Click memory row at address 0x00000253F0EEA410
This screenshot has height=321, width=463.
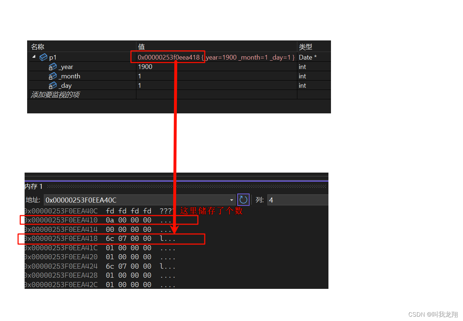[100, 220]
